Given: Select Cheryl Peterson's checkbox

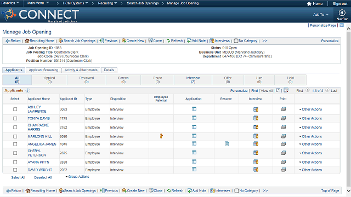Looking at the screenshot, I should point(15,153).
